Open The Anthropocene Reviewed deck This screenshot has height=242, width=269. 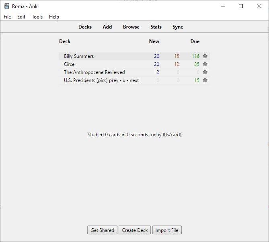coord(94,72)
